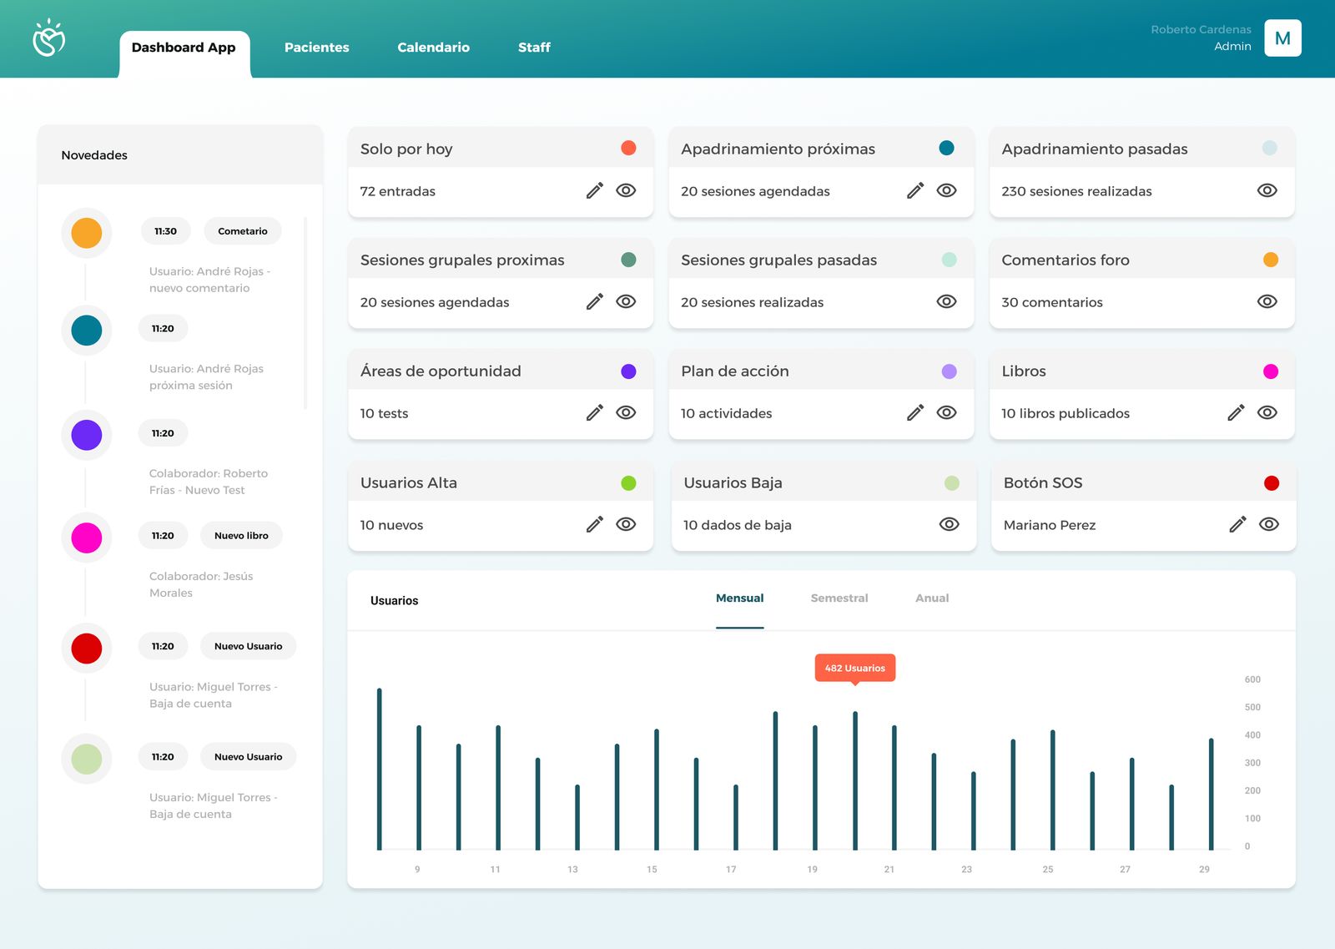The height and width of the screenshot is (949, 1335).
Task: Go to Pacientes tab
Action: pos(317,48)
